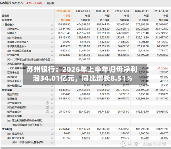Select the 2020-12-31 column header
The height and width of the screenshot is (149, 171).
(x=142, y=11)
